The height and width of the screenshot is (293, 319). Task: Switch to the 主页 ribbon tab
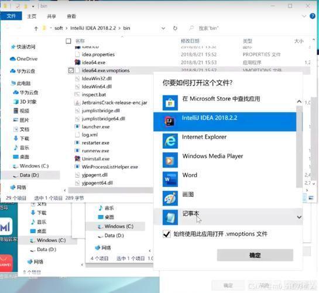click(x=32, y=16)
